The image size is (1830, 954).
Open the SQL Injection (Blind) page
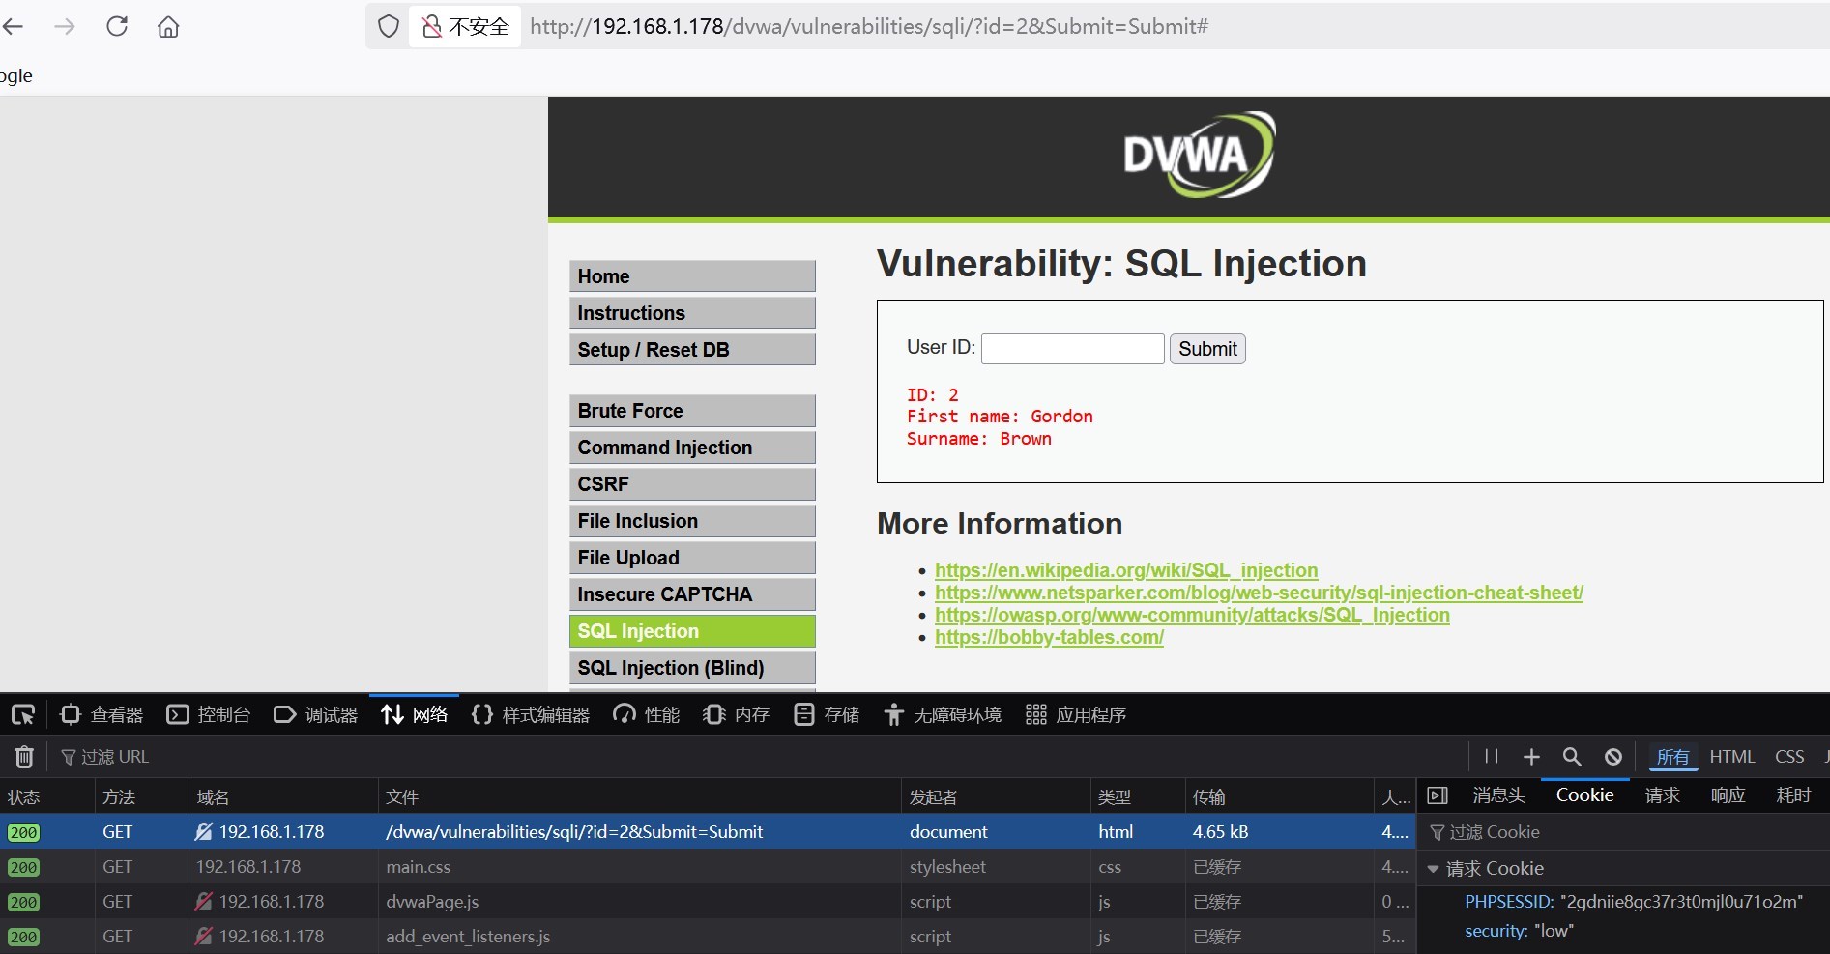pyautogui.click(x=692, y=668)
